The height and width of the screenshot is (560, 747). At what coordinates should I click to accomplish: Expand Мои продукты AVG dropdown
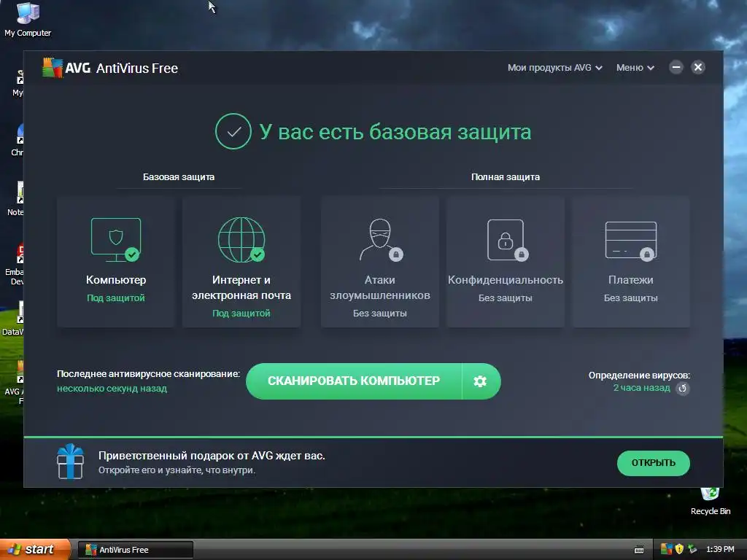pyautogui.click(x=554, y=68)
